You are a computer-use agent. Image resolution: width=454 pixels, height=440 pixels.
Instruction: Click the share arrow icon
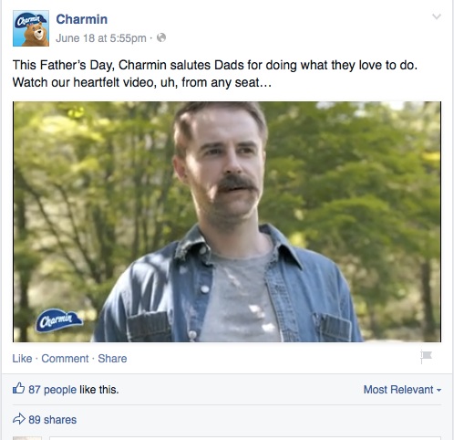click(x=19, y=419)
